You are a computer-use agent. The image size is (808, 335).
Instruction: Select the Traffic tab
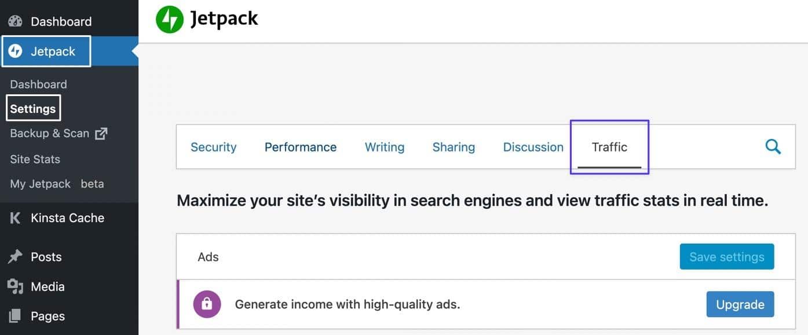609,147
